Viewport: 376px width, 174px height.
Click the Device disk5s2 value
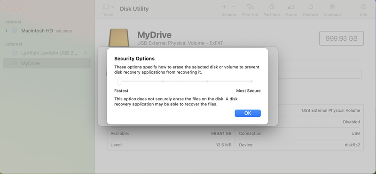352,145
